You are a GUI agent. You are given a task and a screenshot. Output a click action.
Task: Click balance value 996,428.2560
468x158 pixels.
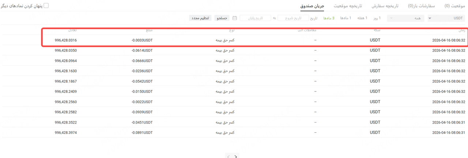[x=66, y=102]
